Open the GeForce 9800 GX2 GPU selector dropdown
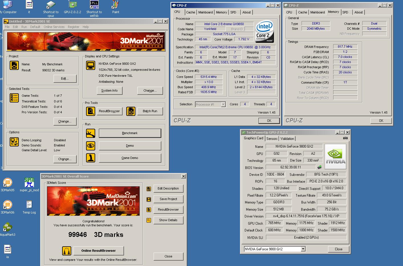The width and height of the screenshot is (403, 266). (x=303, y=249)
